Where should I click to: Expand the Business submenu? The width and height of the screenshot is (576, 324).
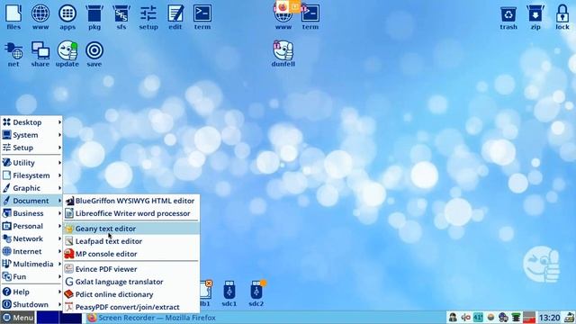[x=31, y=213]
